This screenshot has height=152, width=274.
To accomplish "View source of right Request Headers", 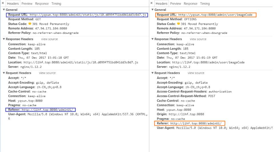I will pyautogui.click(x=196, y=73).
